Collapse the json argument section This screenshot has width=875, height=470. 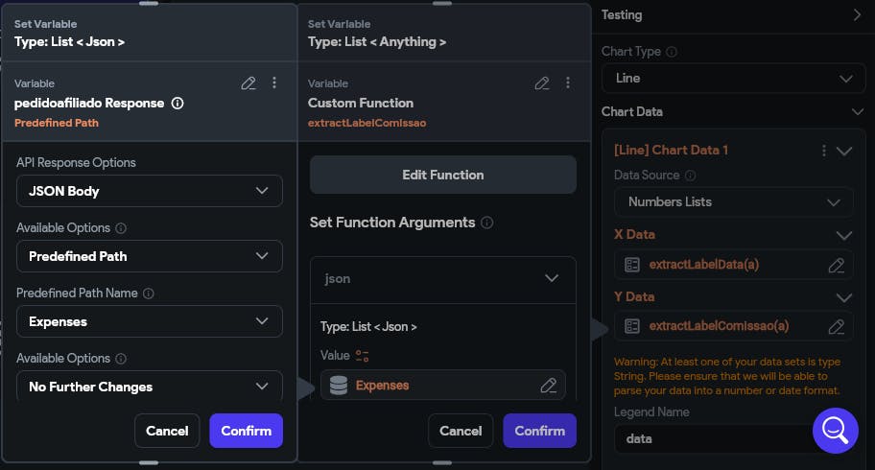[551, 278]
